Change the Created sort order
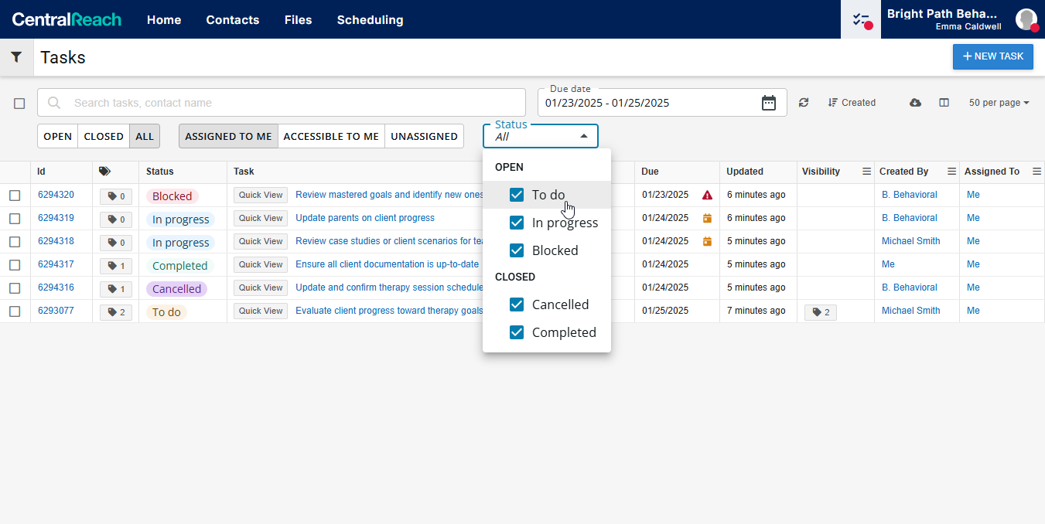The width and height of the screenshot is (1045, 524). 852,103
